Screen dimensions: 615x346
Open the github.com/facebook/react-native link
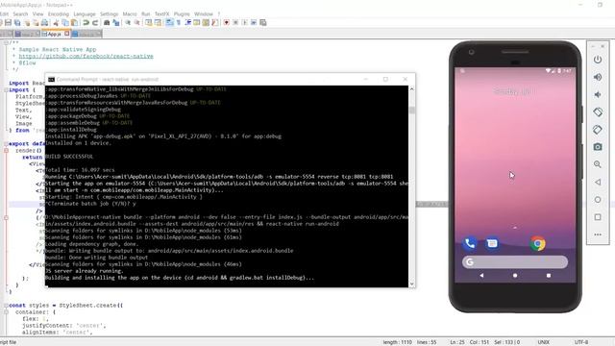tap(86, 56)
